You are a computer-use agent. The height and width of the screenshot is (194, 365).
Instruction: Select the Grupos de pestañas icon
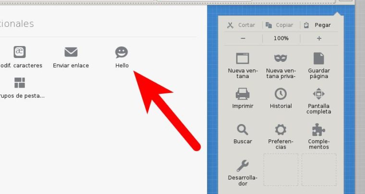[20, 83]
